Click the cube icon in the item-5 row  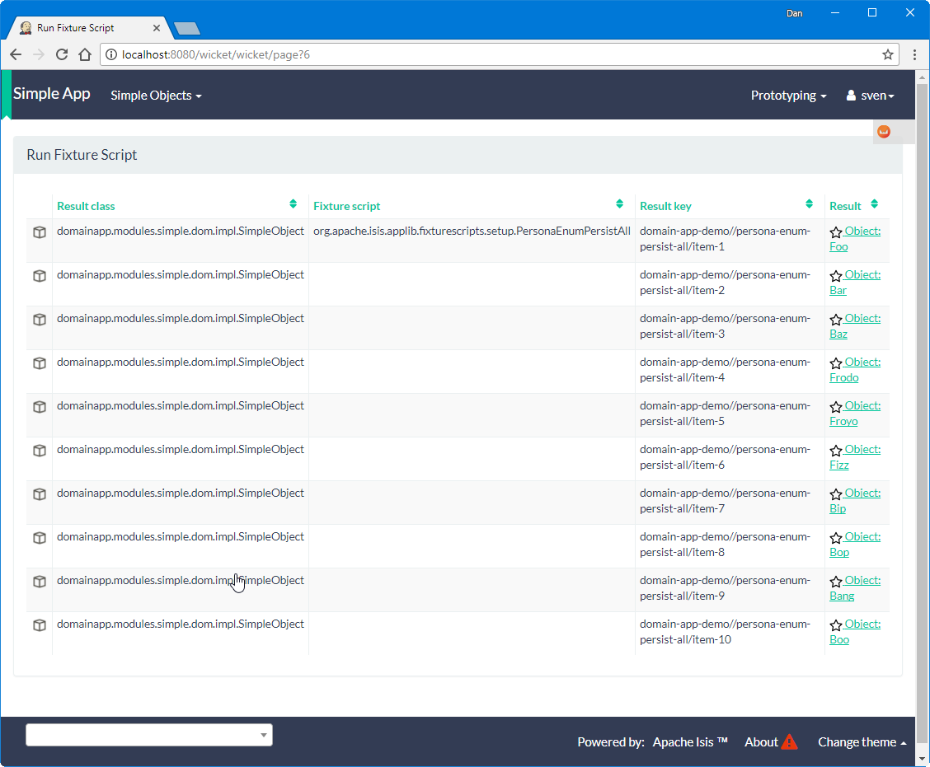coord(39,407)
